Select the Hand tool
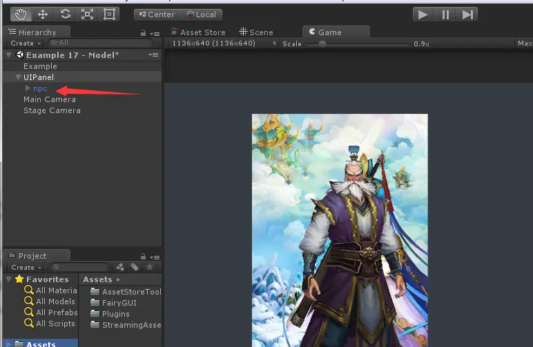Image resolution: width=533 pixels, height=347 pixels. click(21, 14)
